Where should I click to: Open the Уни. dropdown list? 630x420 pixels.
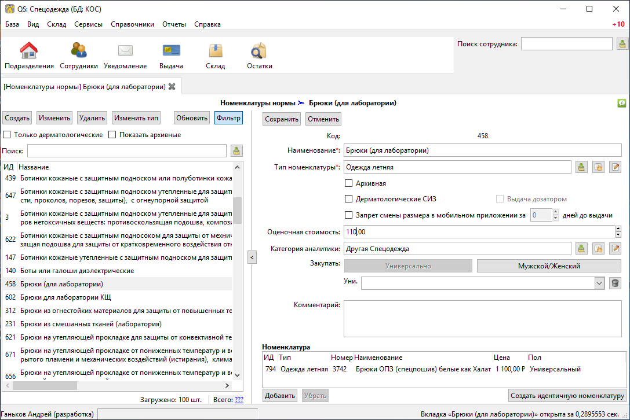tap(599, 283)
